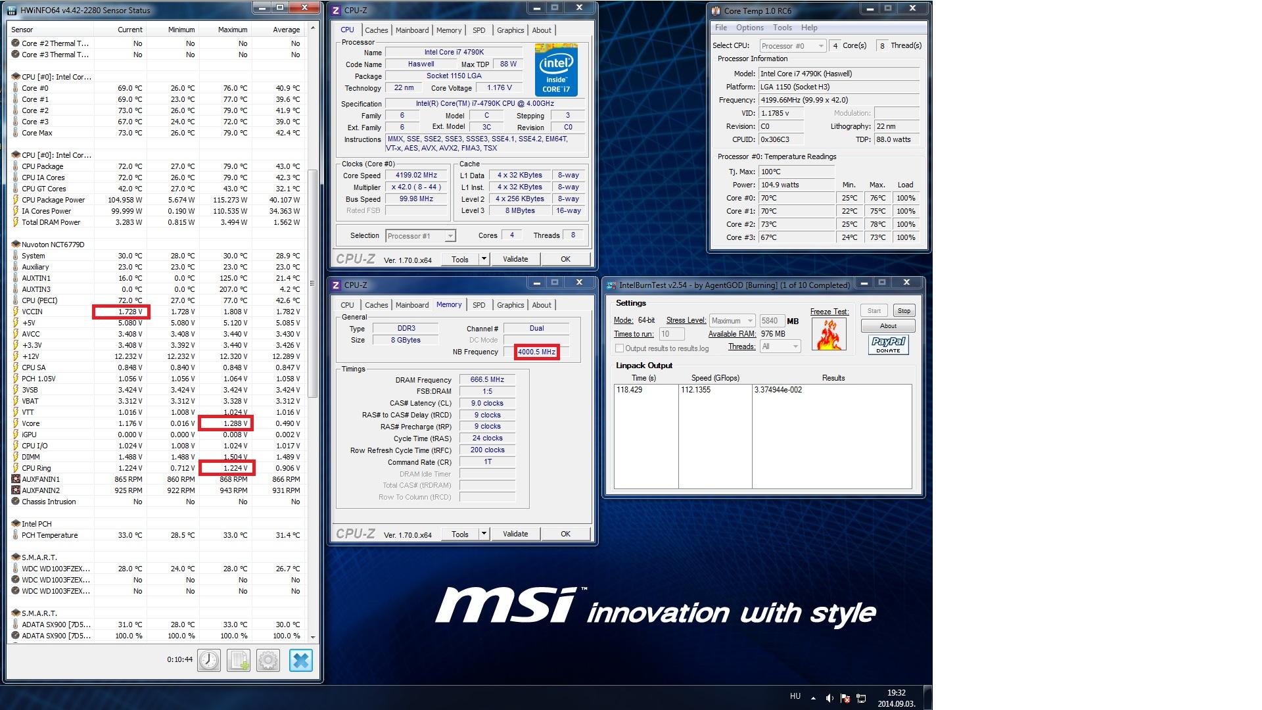Click OK in CPU-Z Memory window
Viewport: 1262px width, 710px height.
tap(565, 534)
